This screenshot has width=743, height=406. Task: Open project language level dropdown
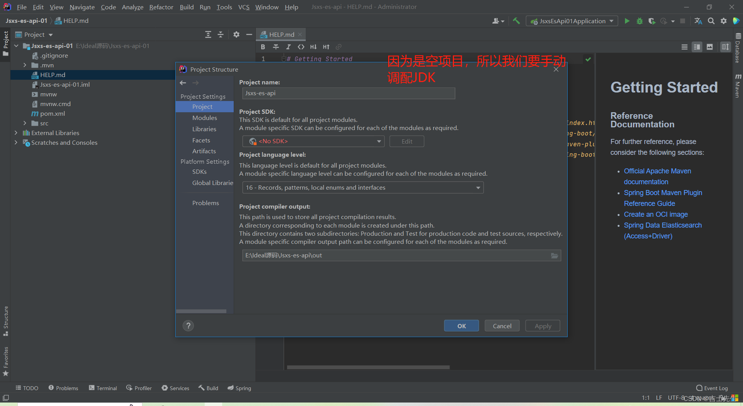click(x=363, y=188)
